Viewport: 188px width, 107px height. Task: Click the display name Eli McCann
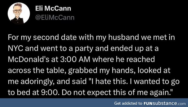[53, 8]
